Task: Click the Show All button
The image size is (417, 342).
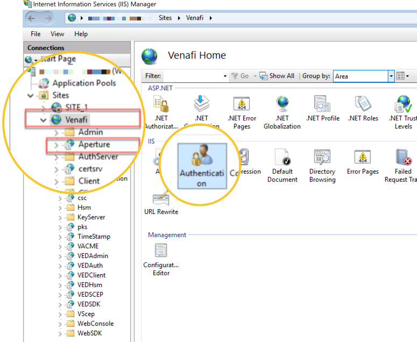Action: pyautogui.click(x=277, y=76)
